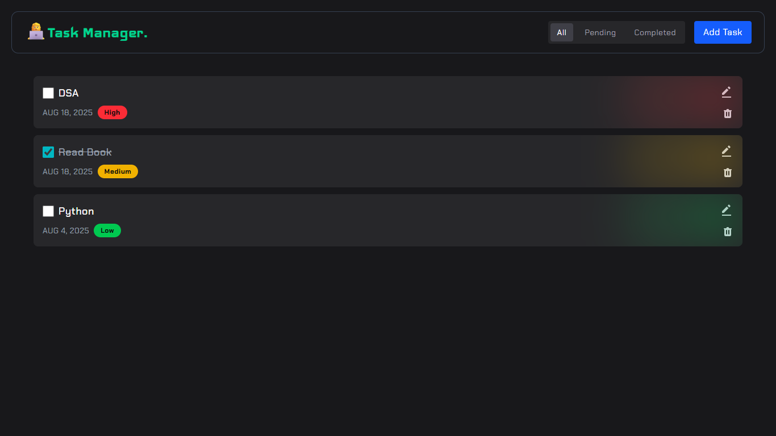Open the editor for the Python task
Viewport: 776px width, 436px height.
click(727, 209)
